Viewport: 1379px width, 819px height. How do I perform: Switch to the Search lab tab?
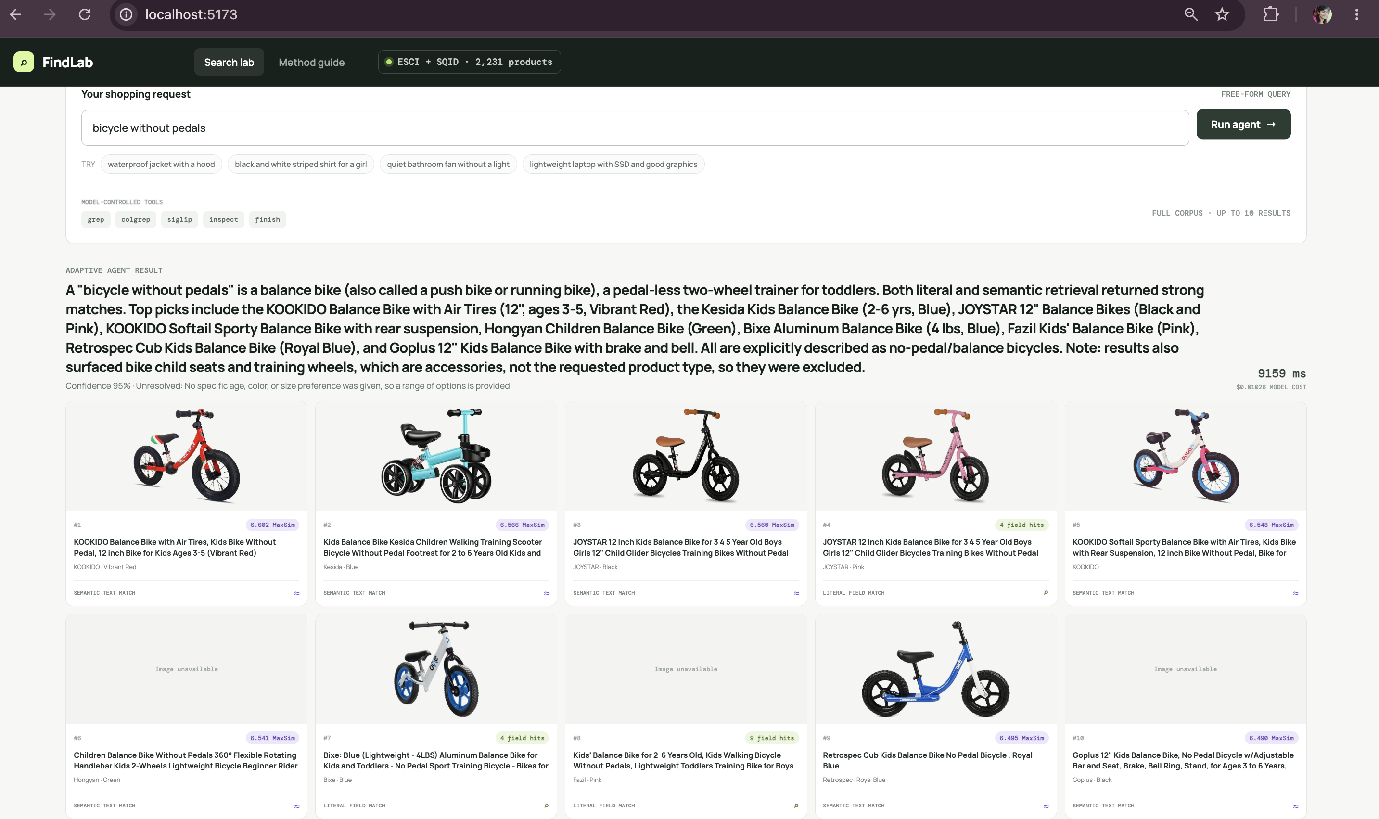click(x=229, y=62)
